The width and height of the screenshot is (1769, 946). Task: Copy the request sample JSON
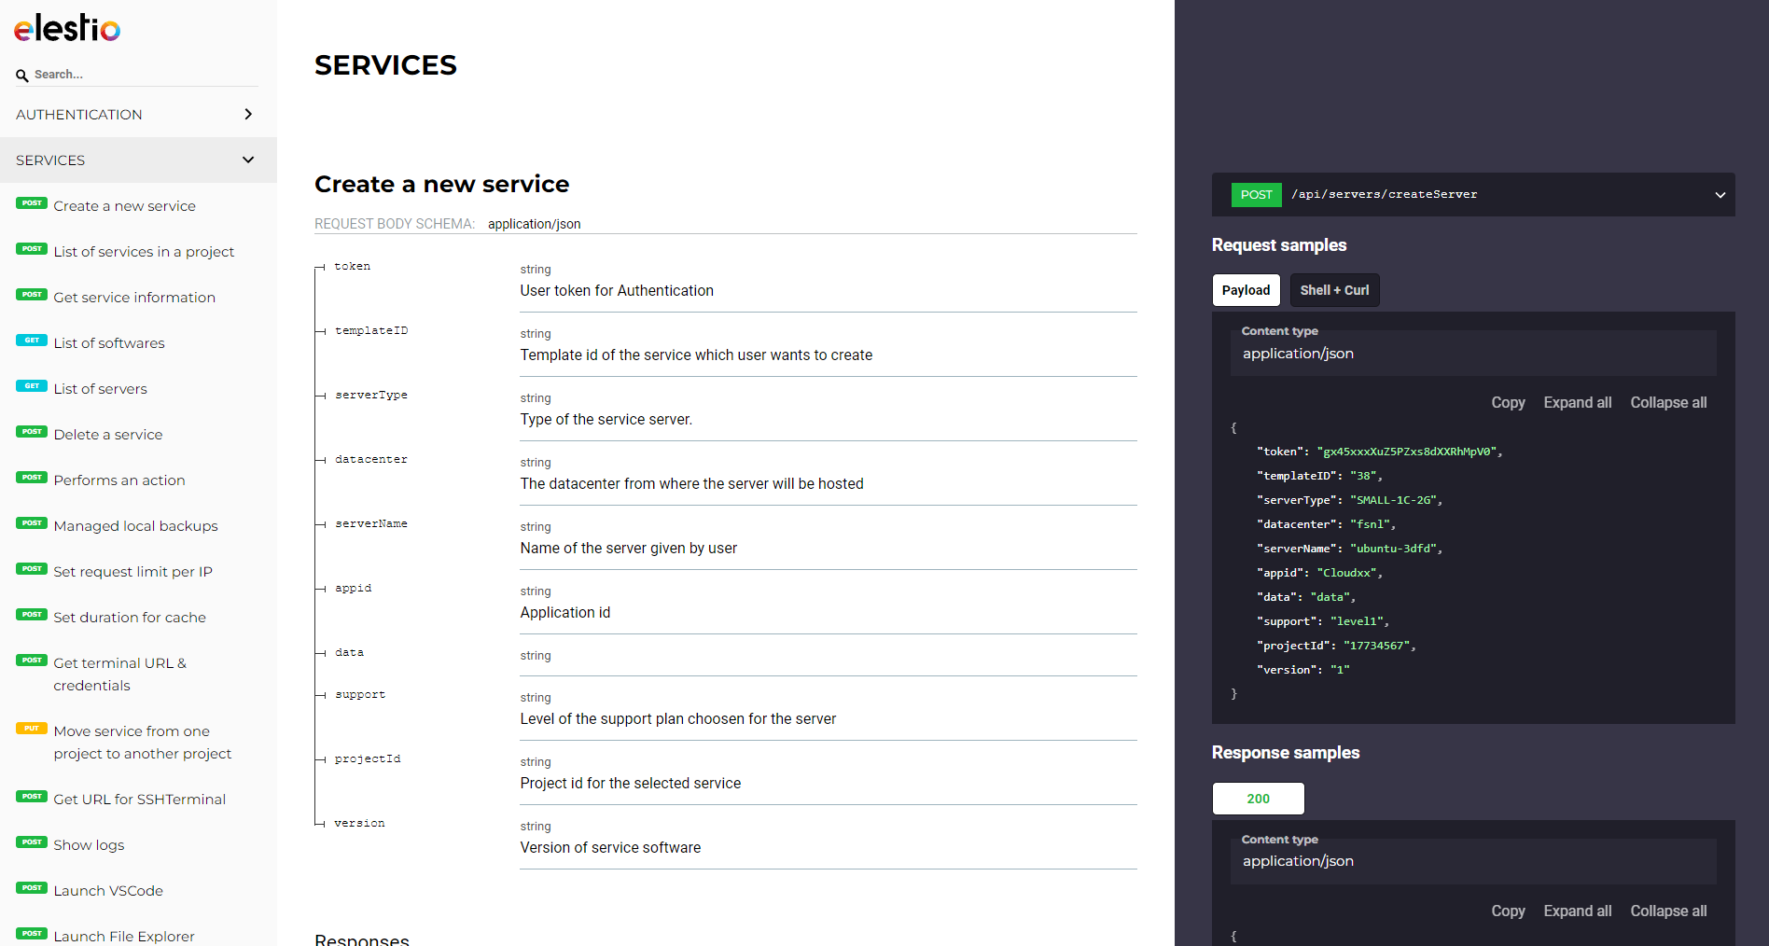tap(1508, 403)
